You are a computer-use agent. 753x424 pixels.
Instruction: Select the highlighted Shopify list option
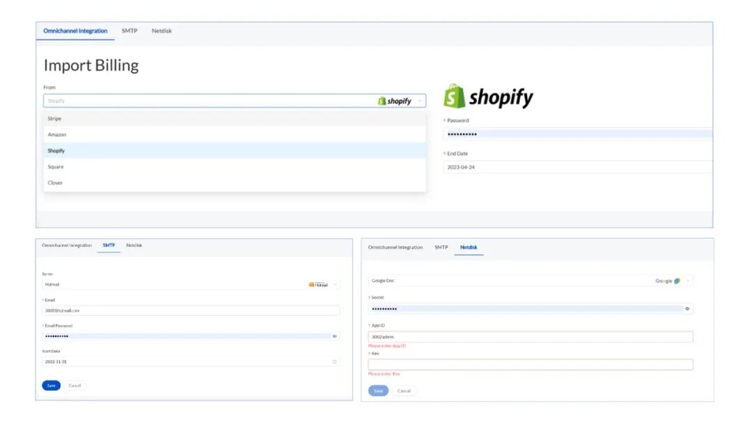(234, 151)
